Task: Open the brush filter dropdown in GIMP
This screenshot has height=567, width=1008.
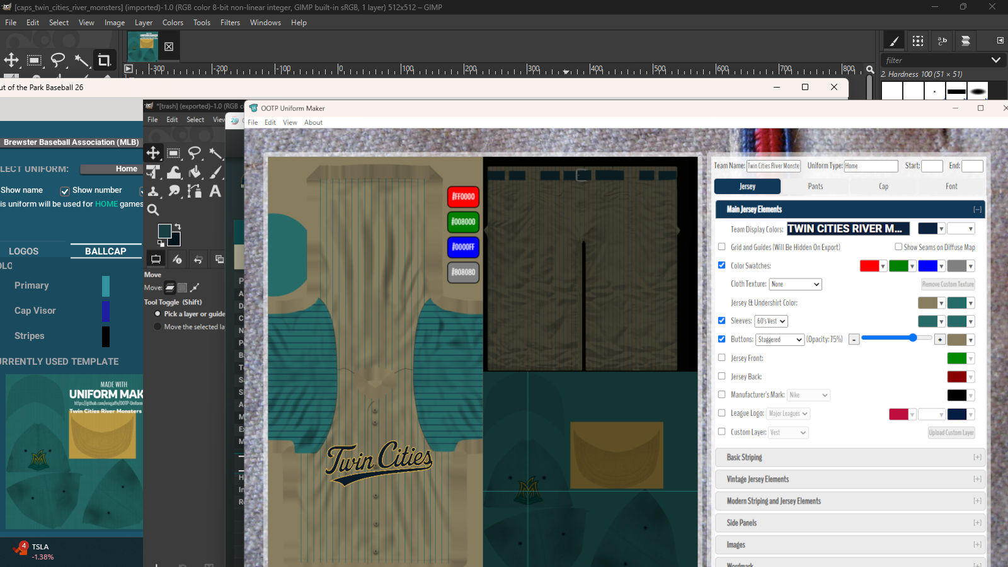Action: point(996,60)
